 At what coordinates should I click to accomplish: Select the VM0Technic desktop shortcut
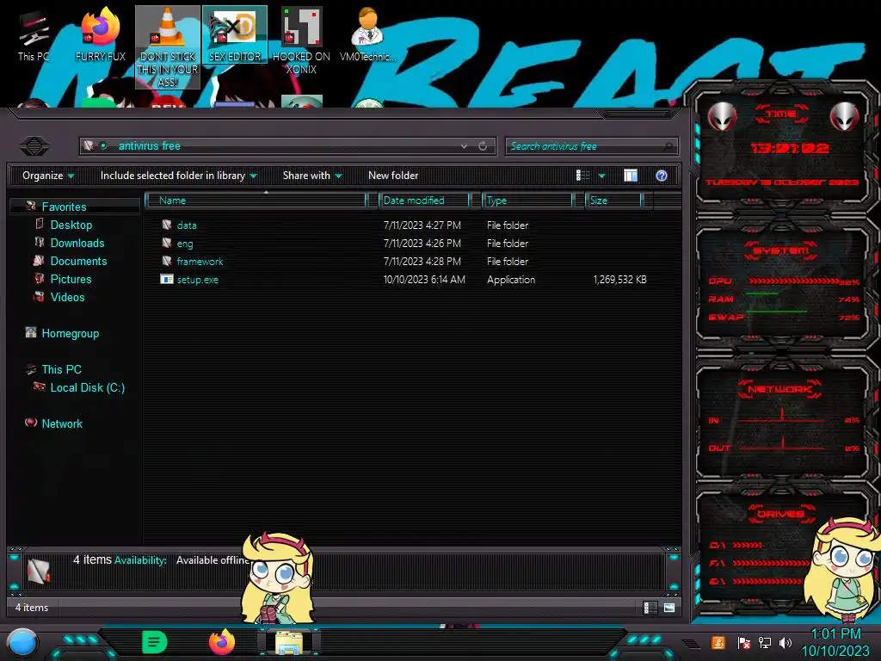[367, 36]
